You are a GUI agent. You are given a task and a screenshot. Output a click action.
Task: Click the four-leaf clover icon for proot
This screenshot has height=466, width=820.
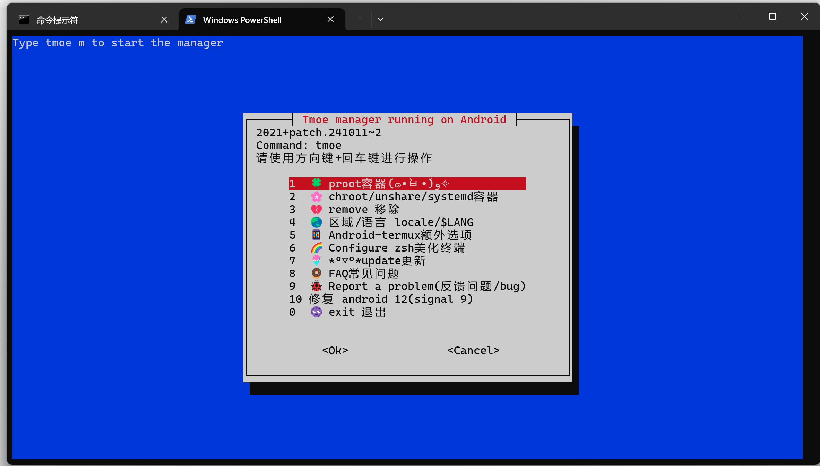pyautogui.click(x=316, y=183)
